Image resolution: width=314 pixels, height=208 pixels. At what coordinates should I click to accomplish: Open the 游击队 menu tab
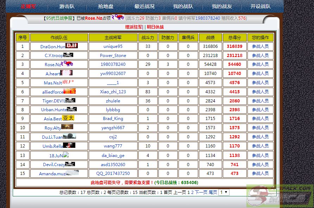67,6
